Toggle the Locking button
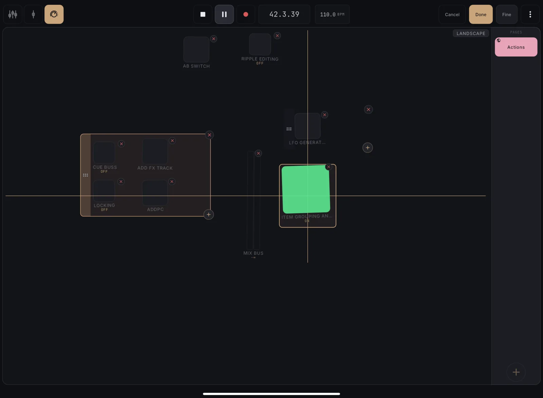The height and width of the screenshot is (398, 543). 104,191
